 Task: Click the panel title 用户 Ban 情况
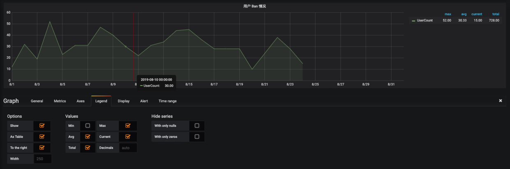pyautogui.click(x=255, y=6)
